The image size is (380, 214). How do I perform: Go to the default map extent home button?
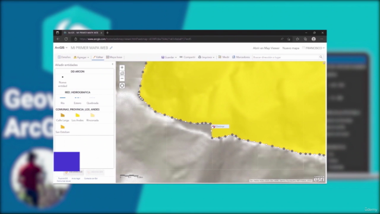click(122, 73)
